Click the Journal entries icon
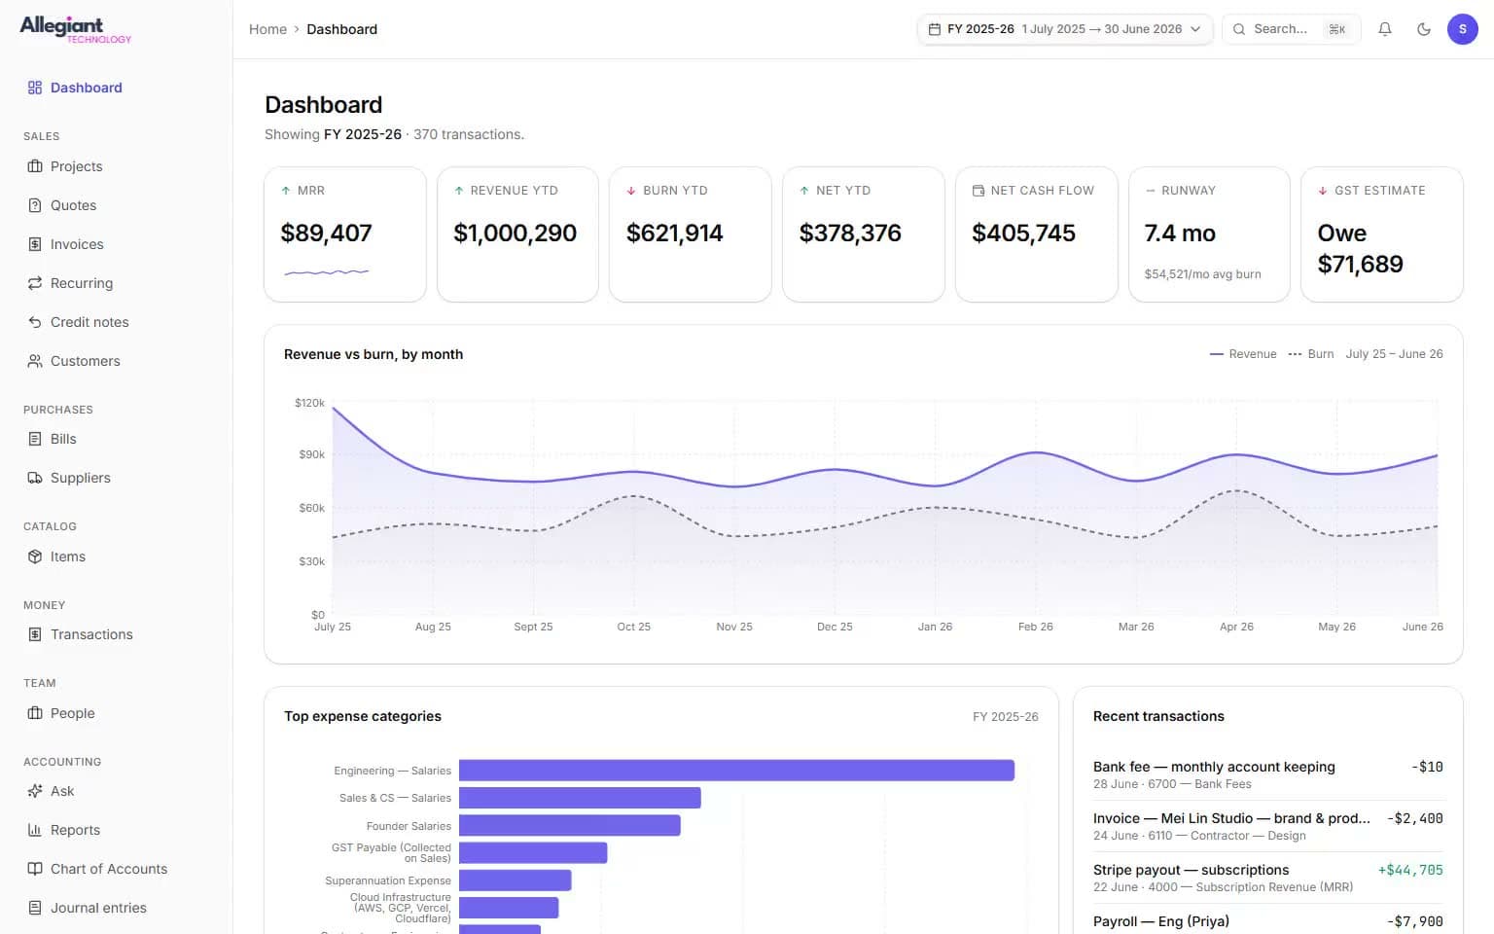Image resolution: width=1494 pixels, height=934 pixels. tap(35, 908)
